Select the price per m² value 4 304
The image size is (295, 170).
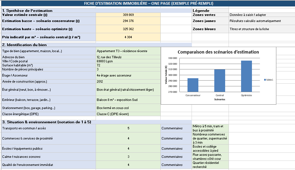tap(128, 37)
